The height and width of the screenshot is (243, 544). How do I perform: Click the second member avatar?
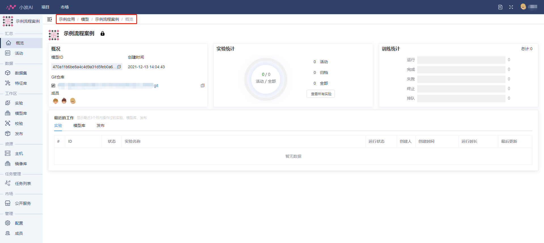tap(64, 101)
